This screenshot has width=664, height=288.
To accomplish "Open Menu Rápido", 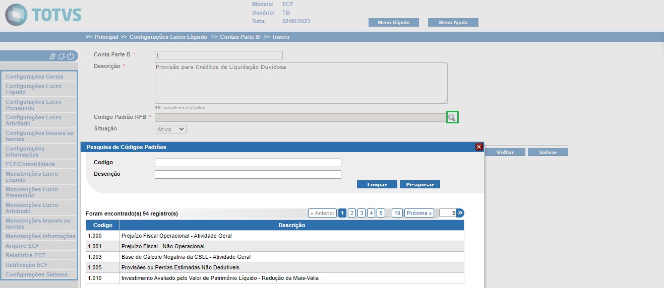I will (x=394, y=23).
